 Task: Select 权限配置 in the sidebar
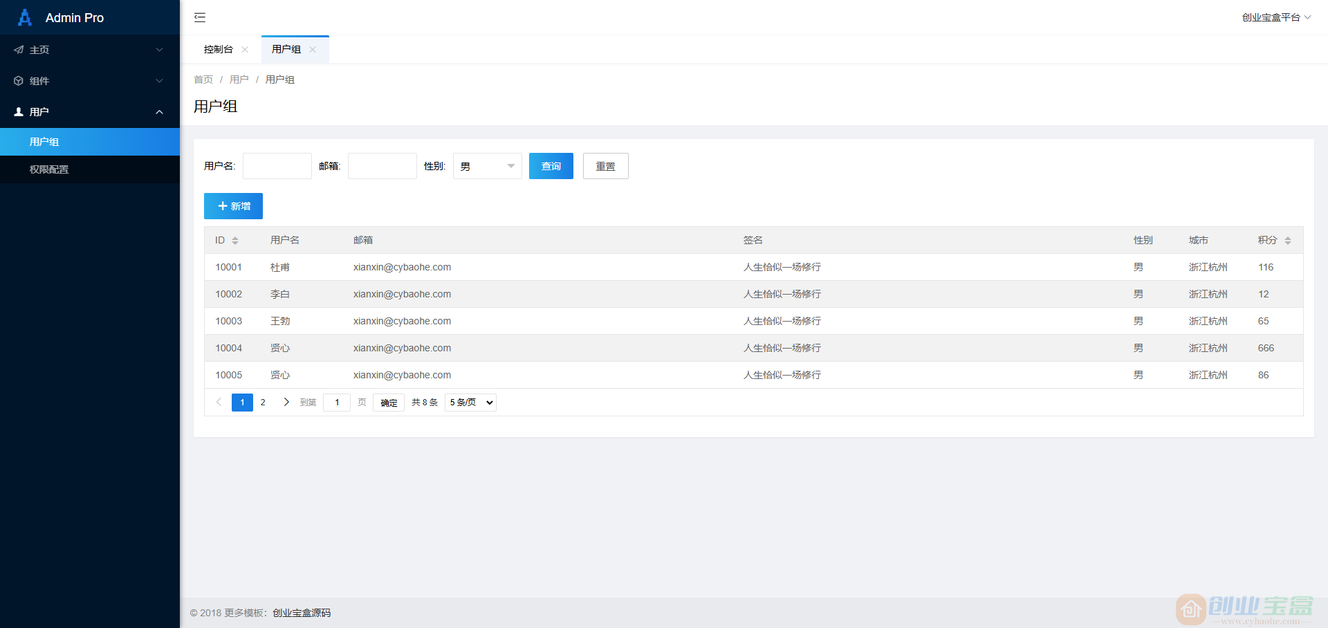tap(48, 169)
